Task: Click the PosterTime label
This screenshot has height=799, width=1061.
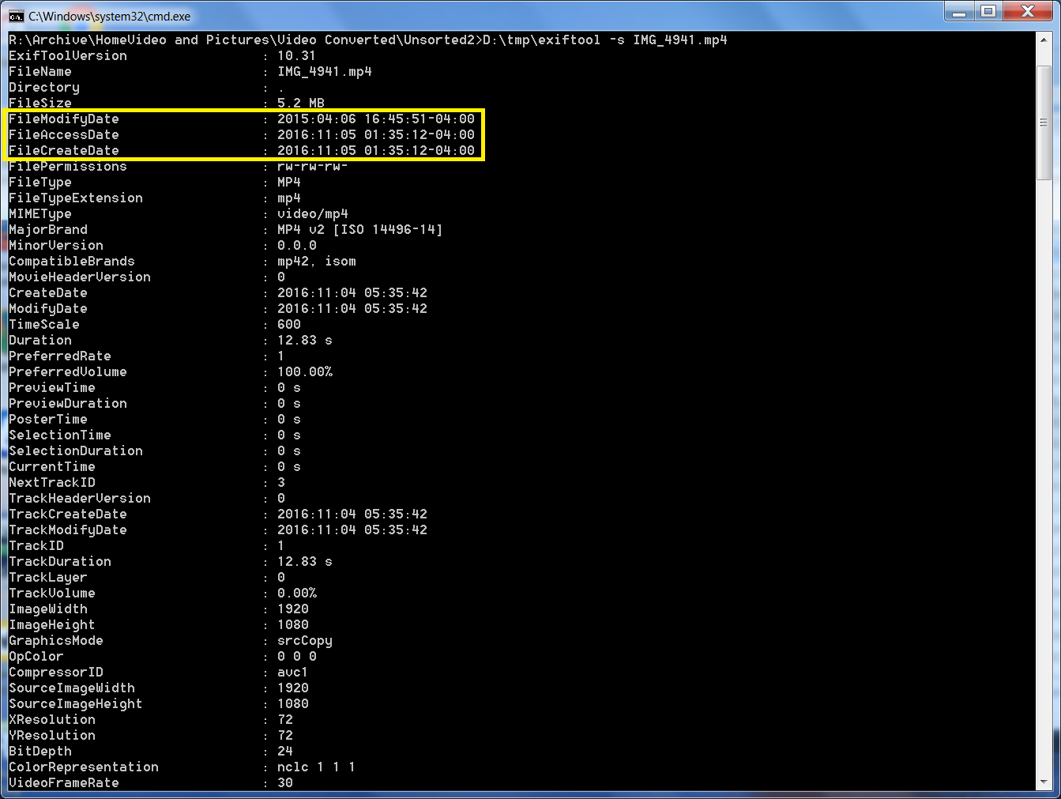Action: pos(48,420)
